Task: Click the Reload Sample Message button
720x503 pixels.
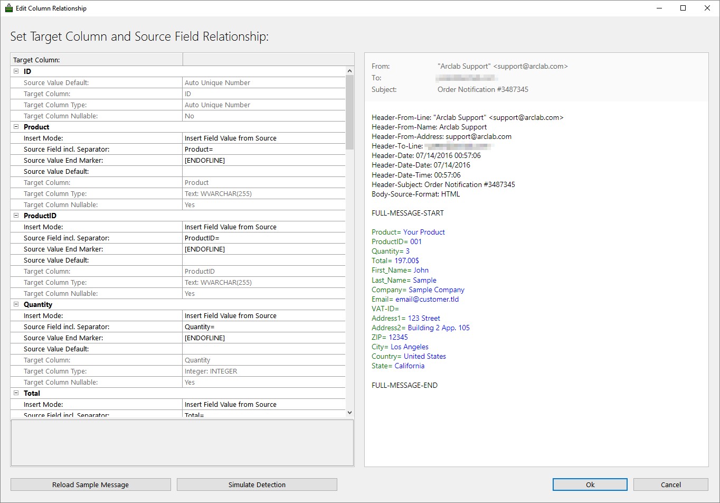Action: point(90,485)
